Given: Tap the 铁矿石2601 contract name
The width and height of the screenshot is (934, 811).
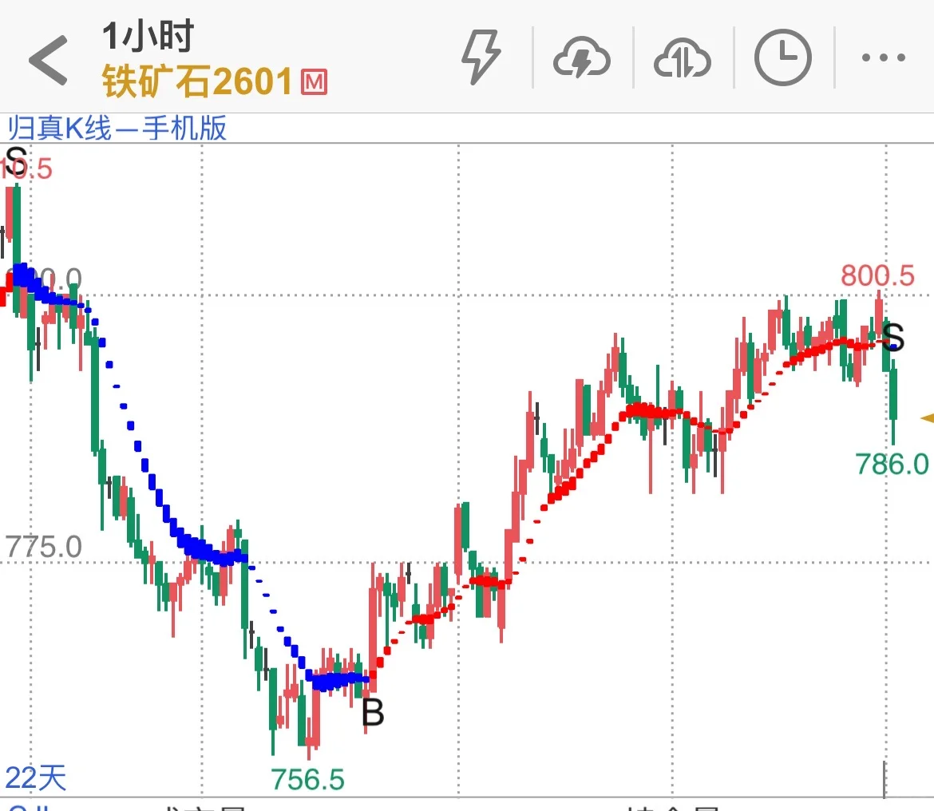Looking at the screenshot, I should (197, 81).
